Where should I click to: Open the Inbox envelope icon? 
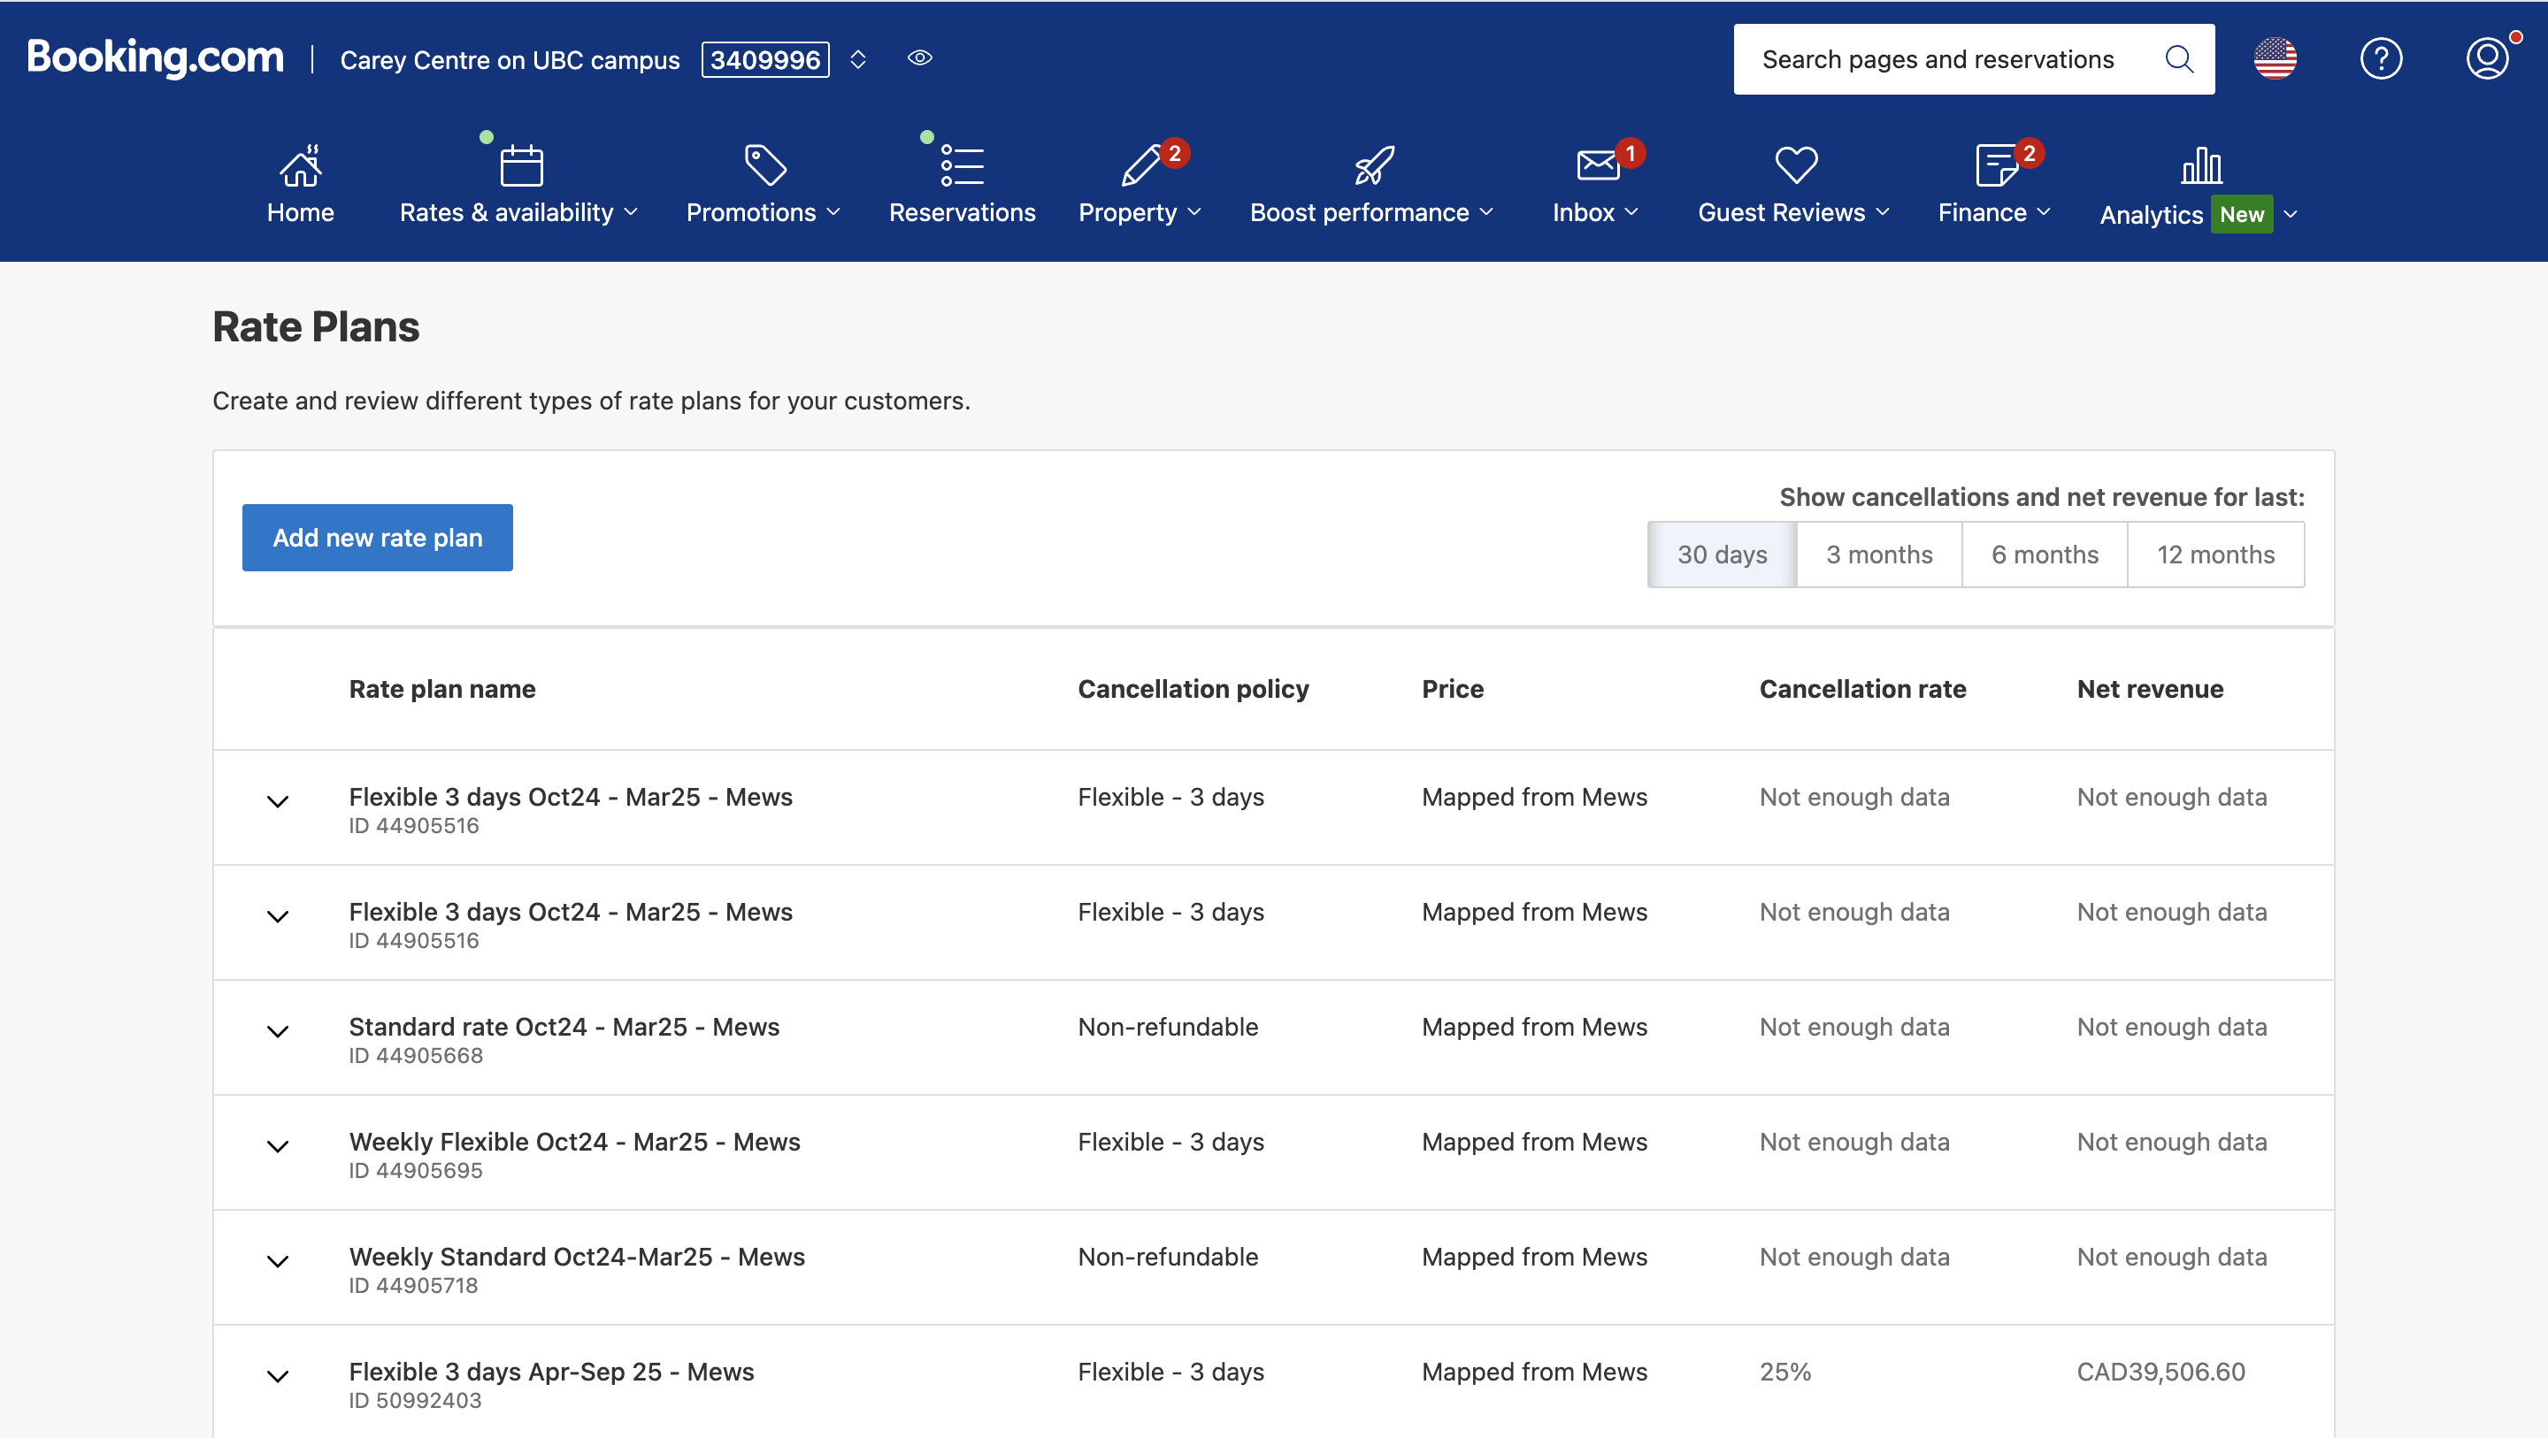click(x=1596, y=165)
